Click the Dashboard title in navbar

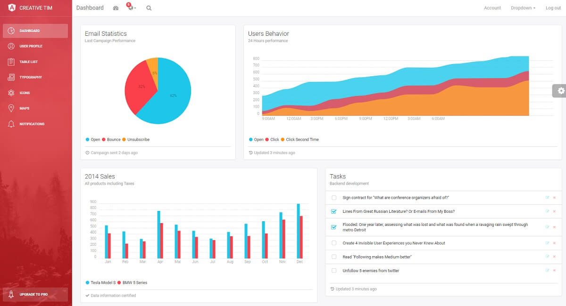click(x=90, y=8)
